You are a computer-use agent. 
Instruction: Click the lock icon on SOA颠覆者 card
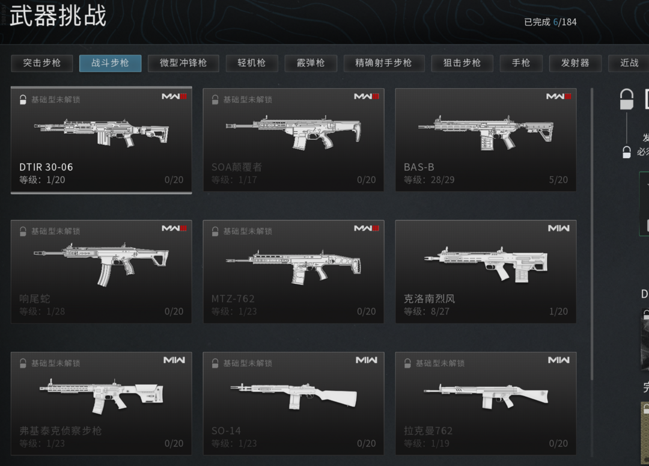pyautogui.click(x=215, y=99)
